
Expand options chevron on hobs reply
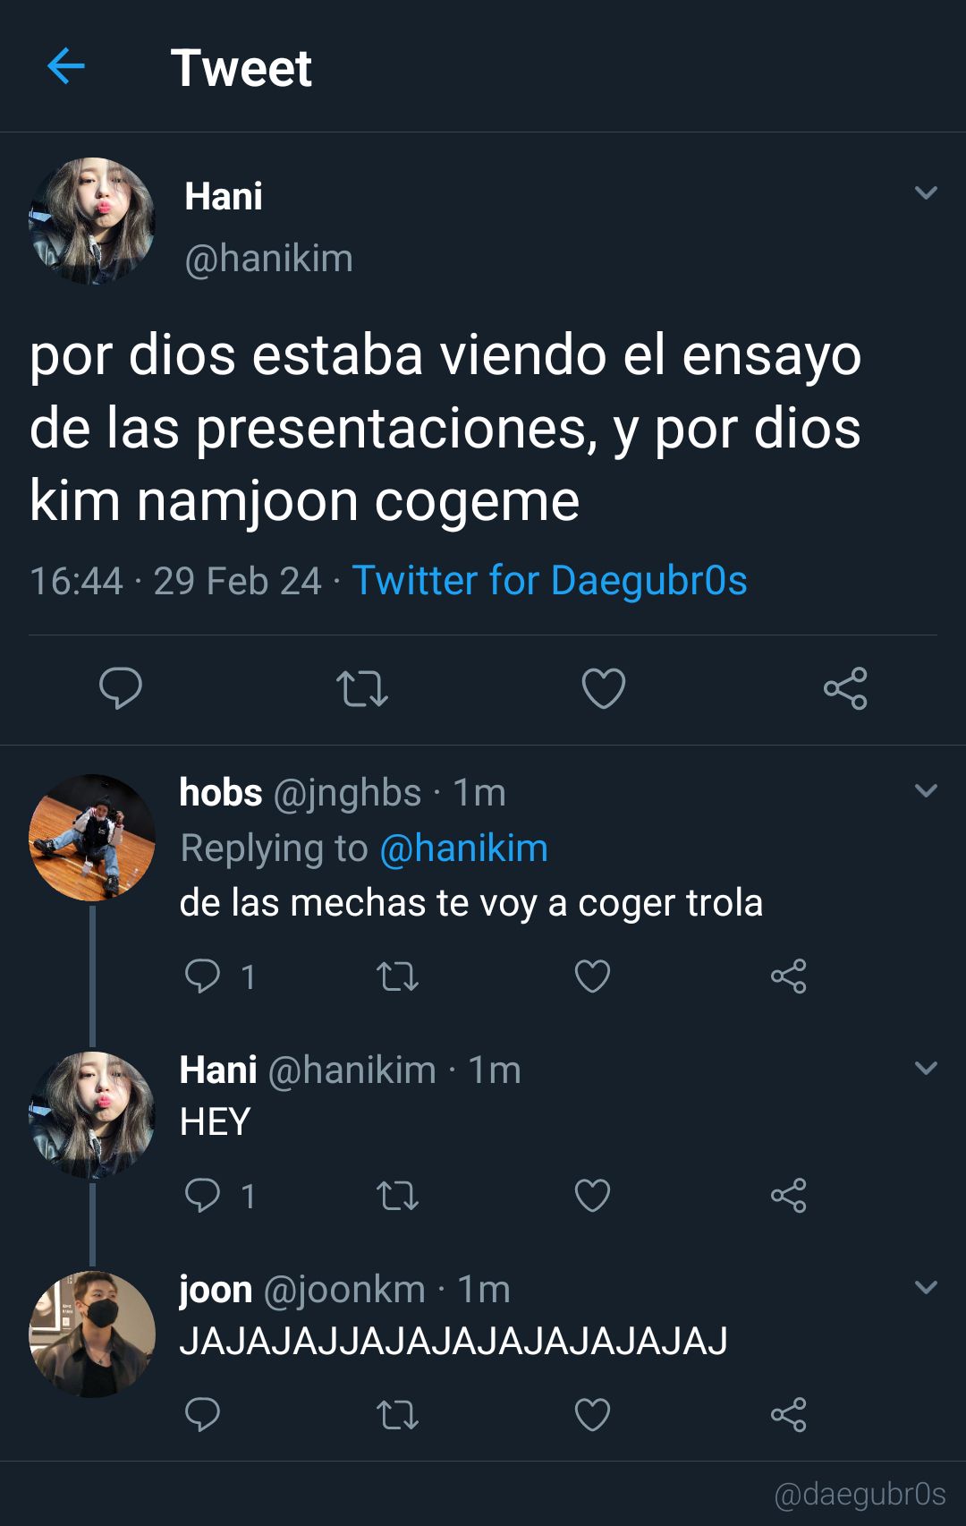click(926, 790)
